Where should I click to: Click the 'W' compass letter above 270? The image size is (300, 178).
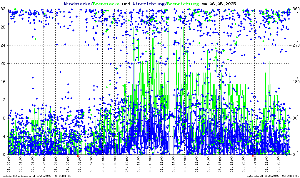[x=298, y=41]
